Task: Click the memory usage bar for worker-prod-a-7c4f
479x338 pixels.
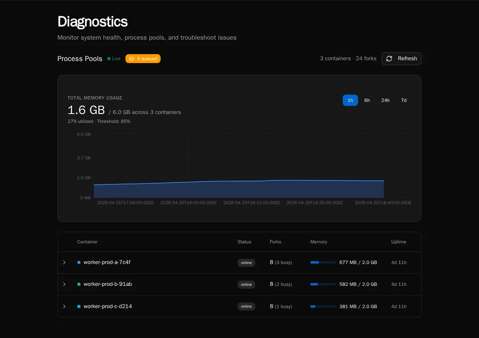Action: click(323, 262)
